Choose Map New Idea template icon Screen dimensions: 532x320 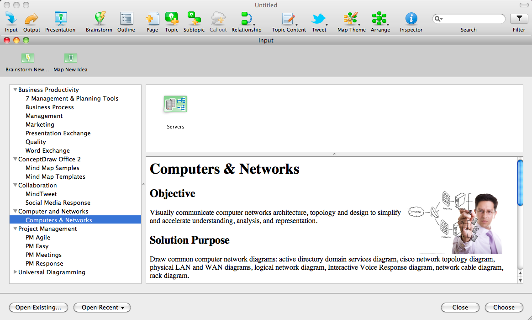click(71, 58)
